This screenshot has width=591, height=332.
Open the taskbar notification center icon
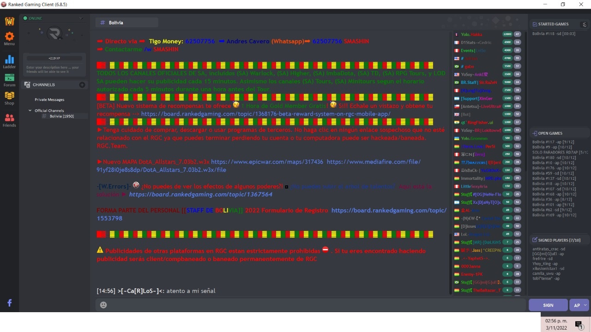click(x=579, y=325)
